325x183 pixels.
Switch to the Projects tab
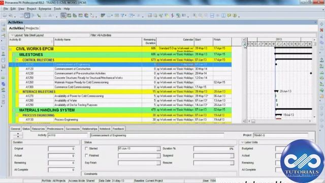tap(32, 28)
